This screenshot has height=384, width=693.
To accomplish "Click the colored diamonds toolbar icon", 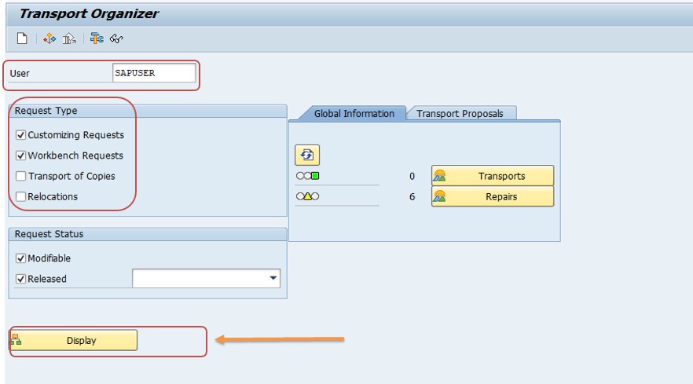I will tap(49, 38).
